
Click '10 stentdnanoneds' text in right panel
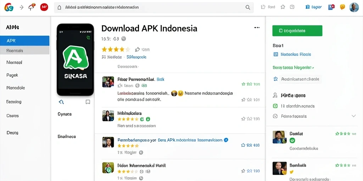297,106
